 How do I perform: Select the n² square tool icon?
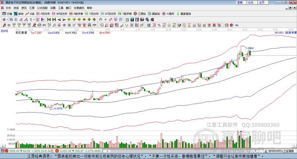49,25
